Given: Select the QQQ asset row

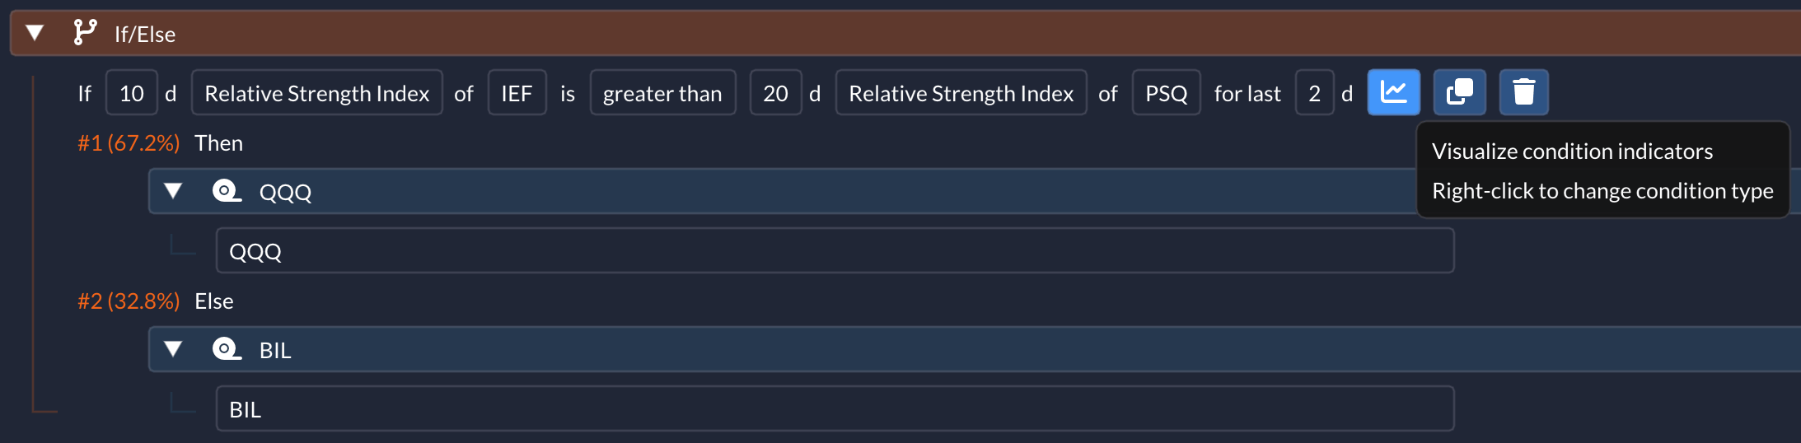Looking at the screenshot, I should coord(834,251).
